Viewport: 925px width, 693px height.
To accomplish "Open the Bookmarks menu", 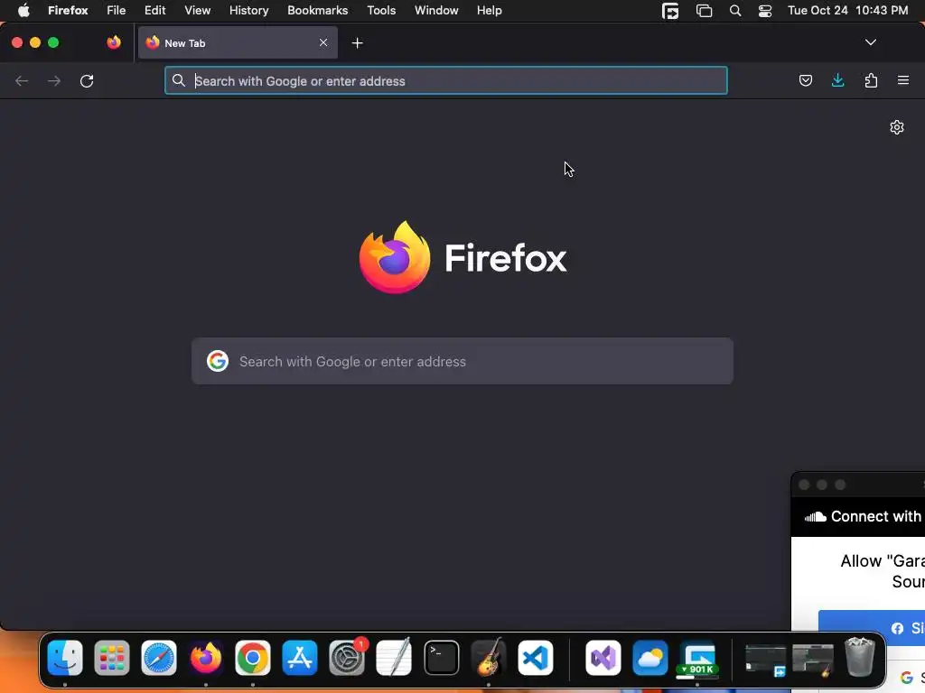I will coord(317,11).
